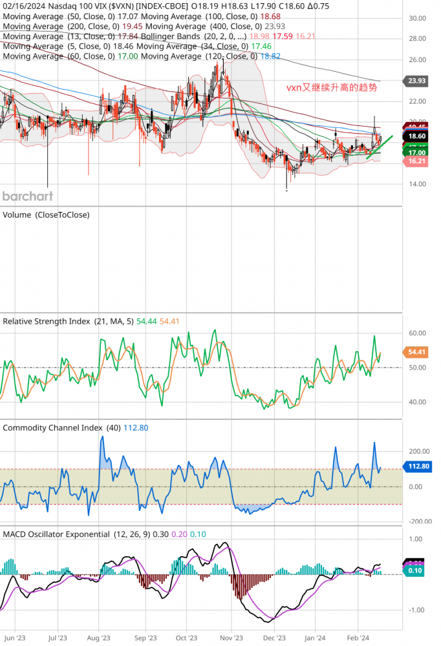Click the 60.00 RSI axis label
441x646 pixels.
pos(417,333)
